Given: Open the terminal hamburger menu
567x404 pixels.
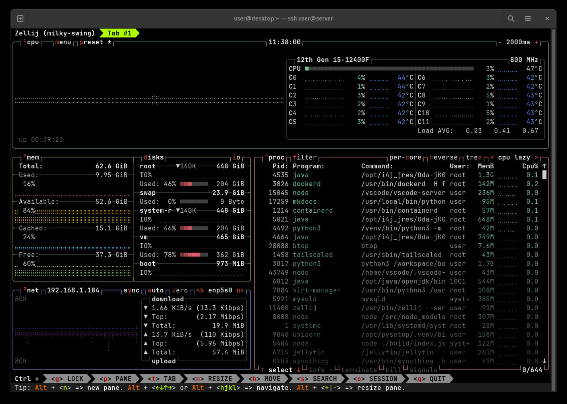Looking at the screenshot, I should coord(528,19).
